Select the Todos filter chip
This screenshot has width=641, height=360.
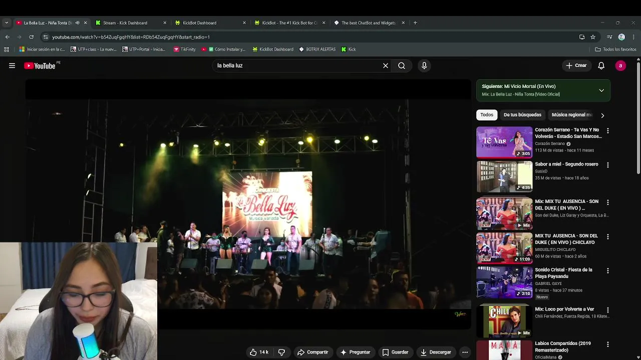point(487,115)
